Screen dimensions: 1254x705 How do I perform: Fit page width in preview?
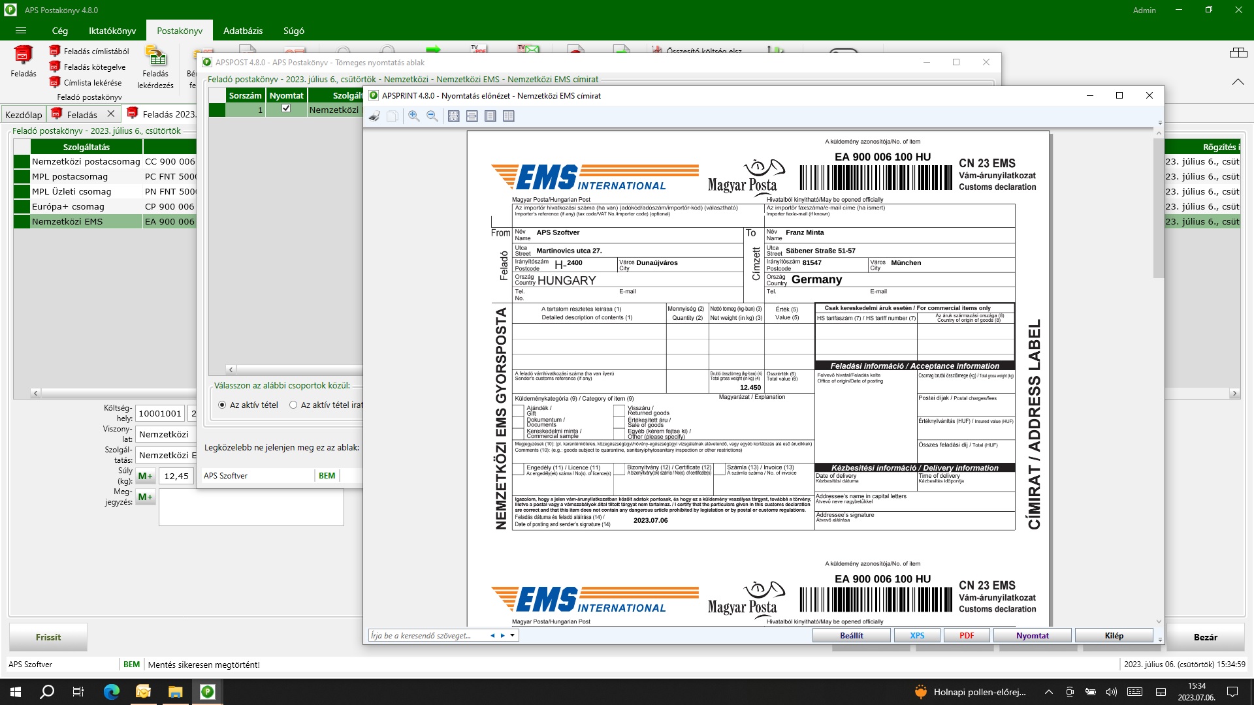(472, 116)
